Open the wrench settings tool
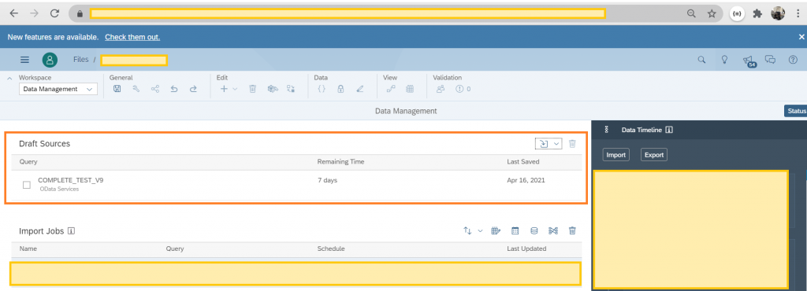Viewport: 807px width, 291px height. 136,89
